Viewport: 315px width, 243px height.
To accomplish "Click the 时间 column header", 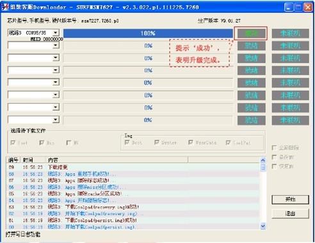I will [33, 160].
